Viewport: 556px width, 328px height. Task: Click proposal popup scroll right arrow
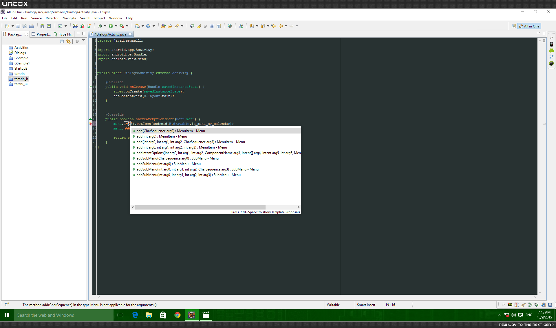point(298,207)
